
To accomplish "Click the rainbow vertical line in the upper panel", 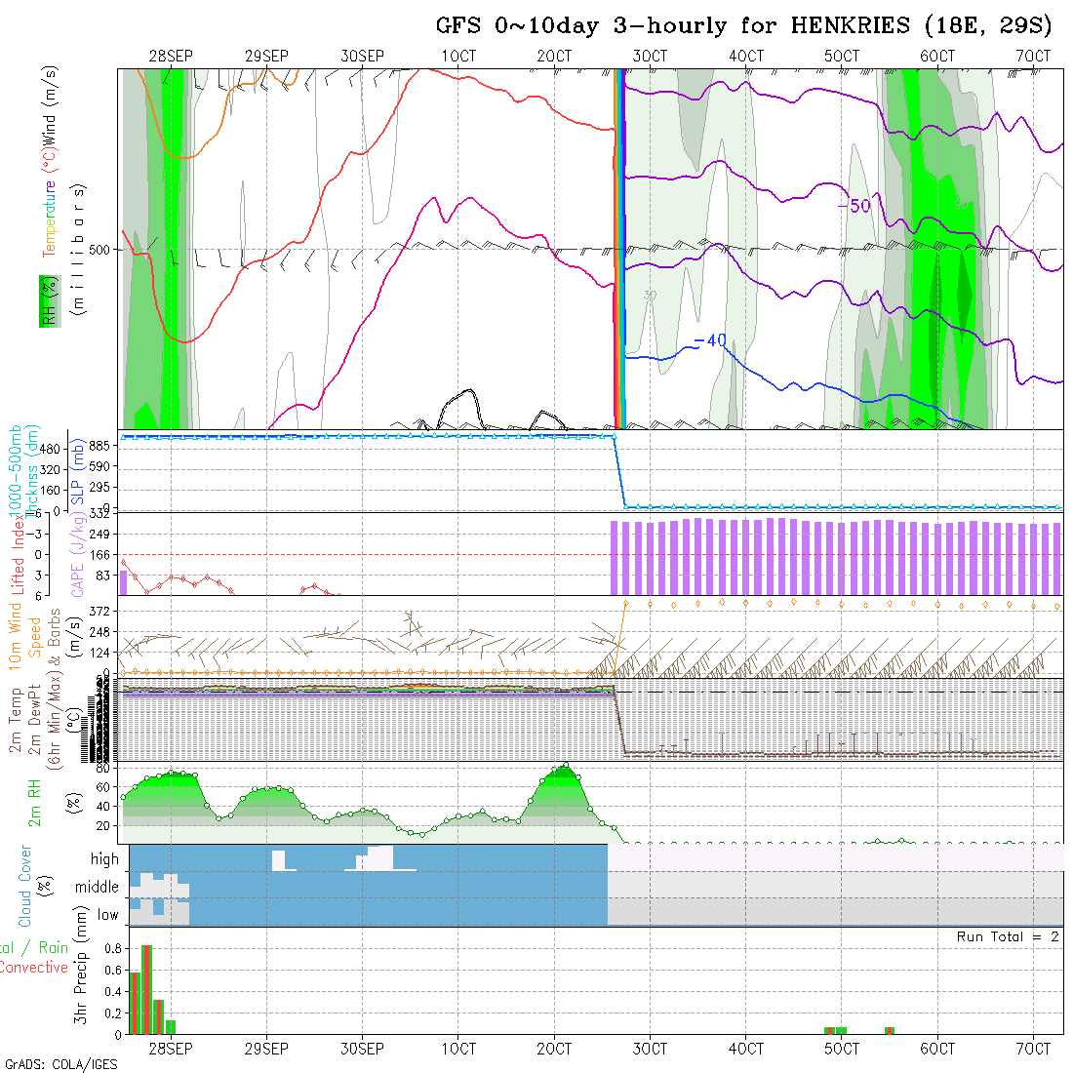I will 618,249.
